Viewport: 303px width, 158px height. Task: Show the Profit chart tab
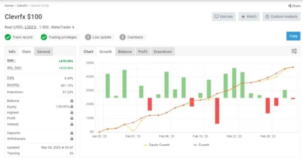click(x=143, y=52)
